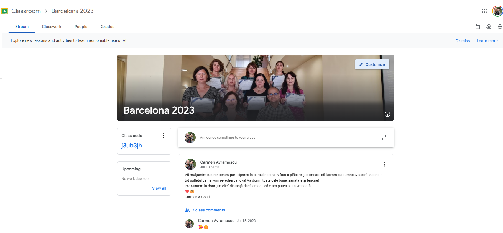503x233 pixels.
Task: Open the Google Calendar icon
Action: tap(478, 27)
